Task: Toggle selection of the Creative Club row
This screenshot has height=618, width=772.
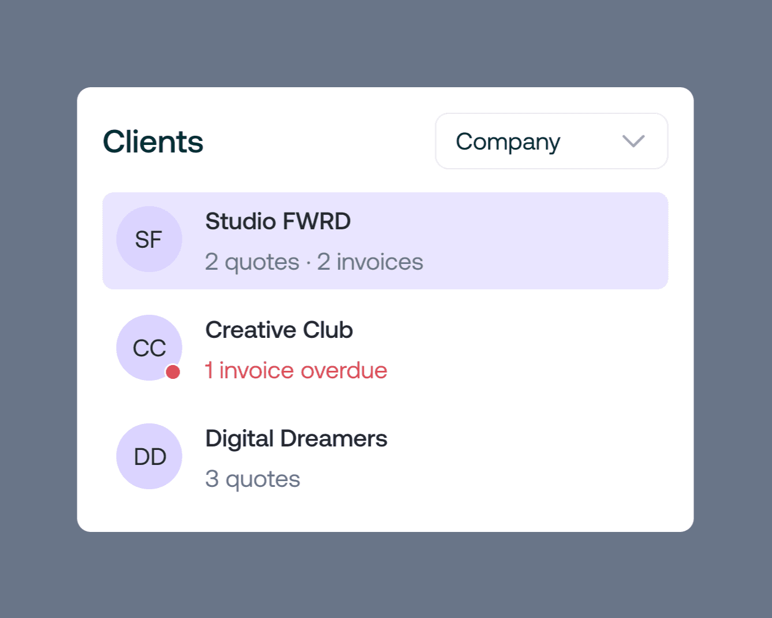Action: pos(385,348)
